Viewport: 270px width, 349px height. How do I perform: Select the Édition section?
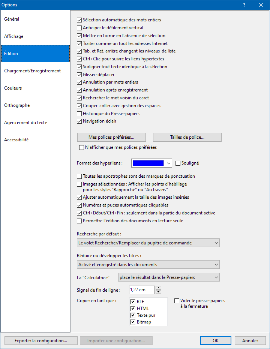point(35,54)
